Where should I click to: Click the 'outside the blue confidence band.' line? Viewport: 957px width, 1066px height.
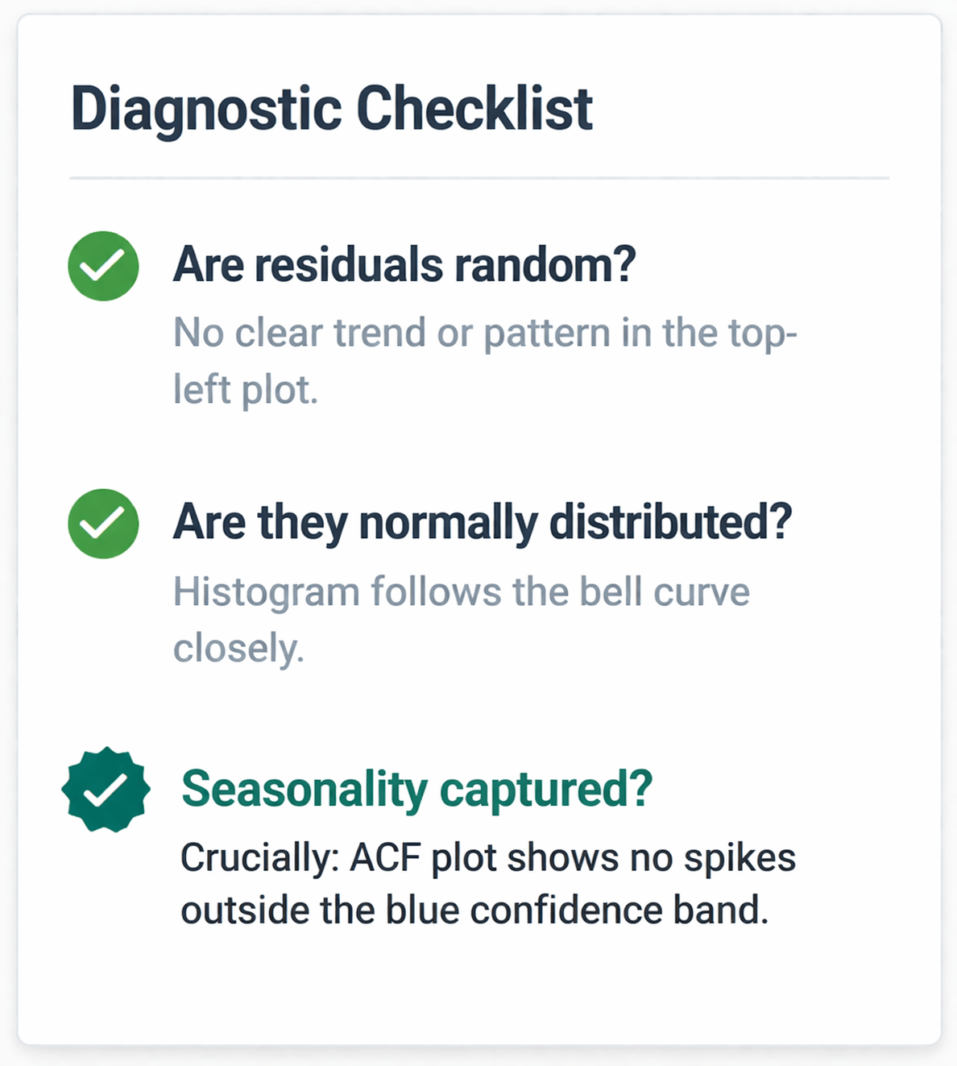[x=474, y=910]
